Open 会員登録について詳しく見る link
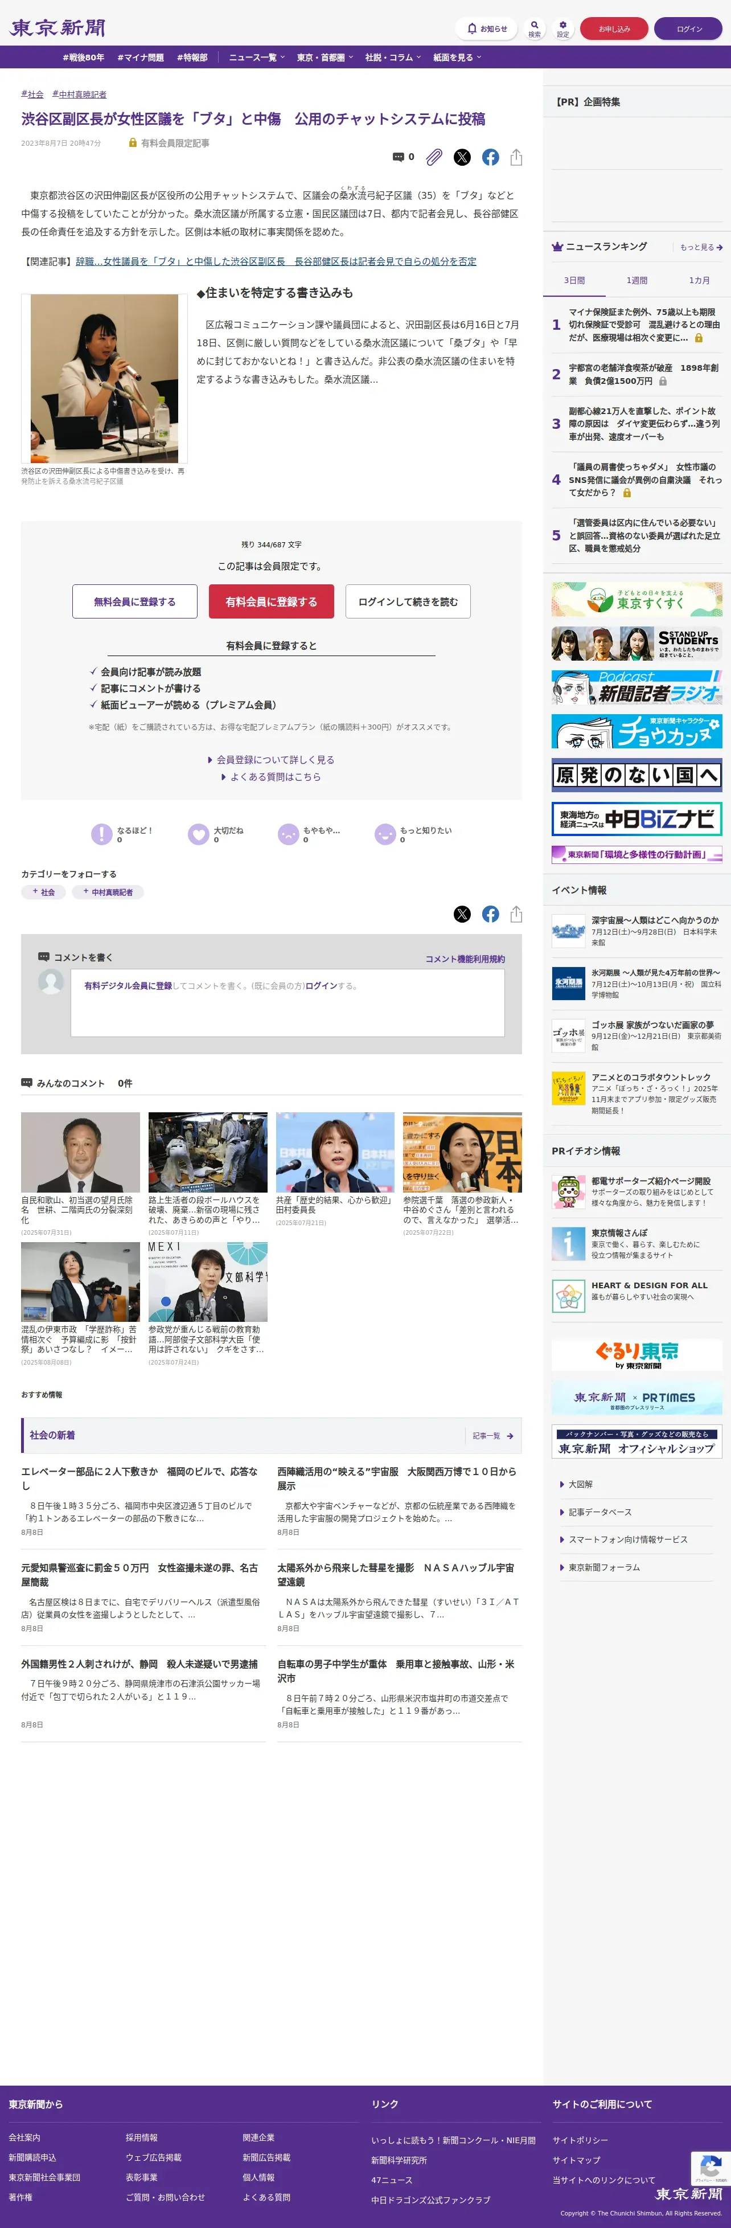Viewport: 731px width, 2228px height. [275, 759]
